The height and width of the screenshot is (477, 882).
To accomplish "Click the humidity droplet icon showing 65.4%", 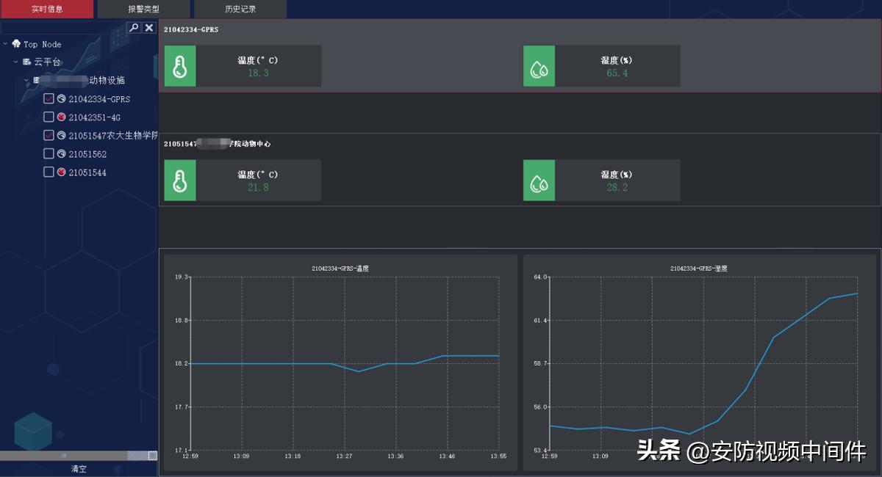I will click(x=539, y=65).
